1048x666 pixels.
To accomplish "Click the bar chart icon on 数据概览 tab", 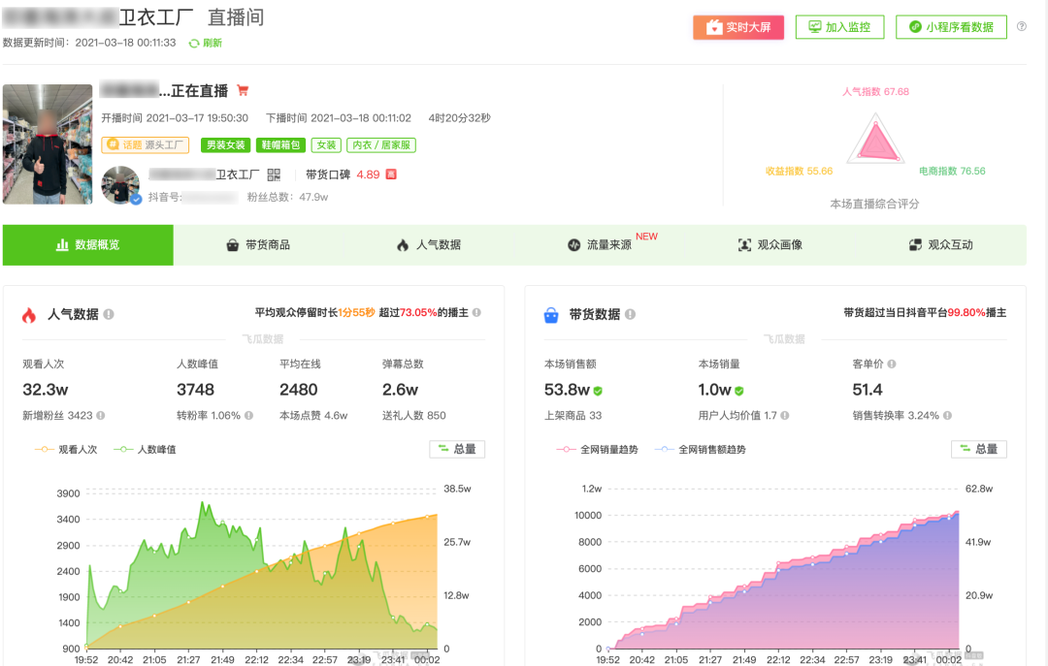I will [x=62, y=244].
